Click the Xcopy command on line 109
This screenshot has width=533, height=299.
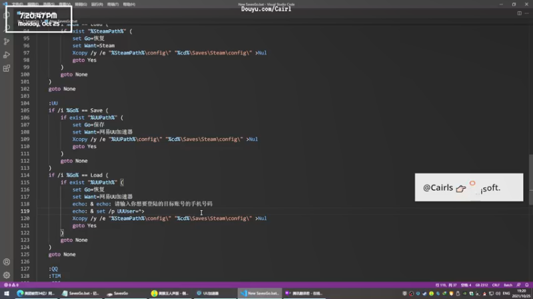click(165, 139)
